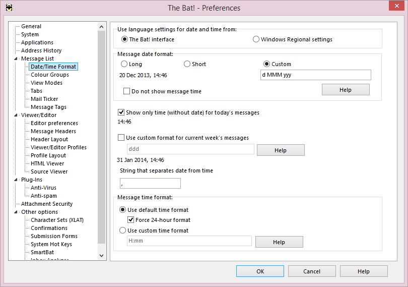408x287 pixels.
Task: Click the category tree scrollbar thumb
Action: (101, 137)
